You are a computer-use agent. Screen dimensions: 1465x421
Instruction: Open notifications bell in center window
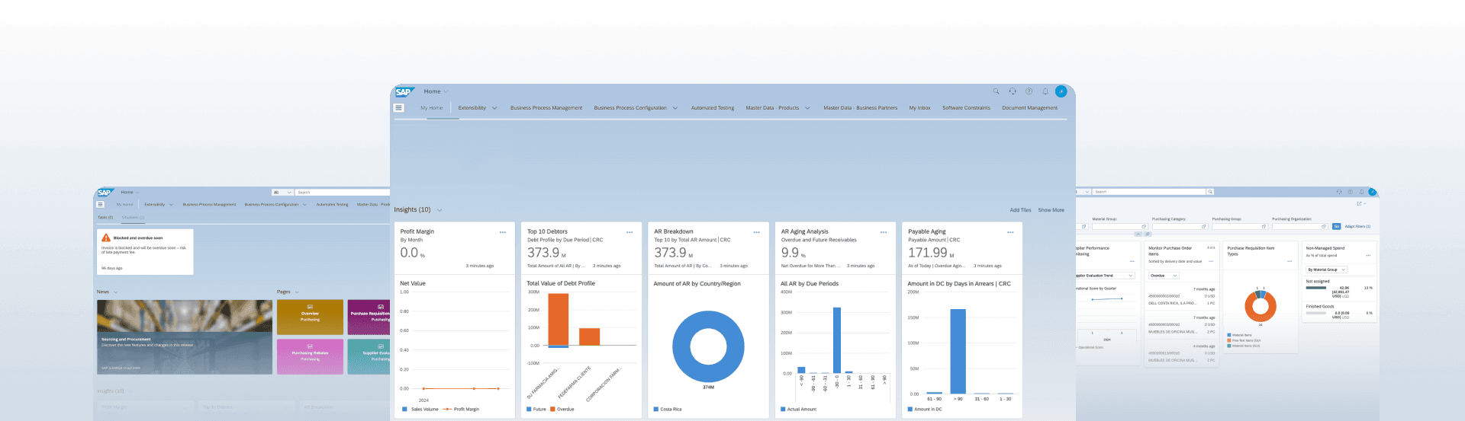click(x=1045, y=91)
